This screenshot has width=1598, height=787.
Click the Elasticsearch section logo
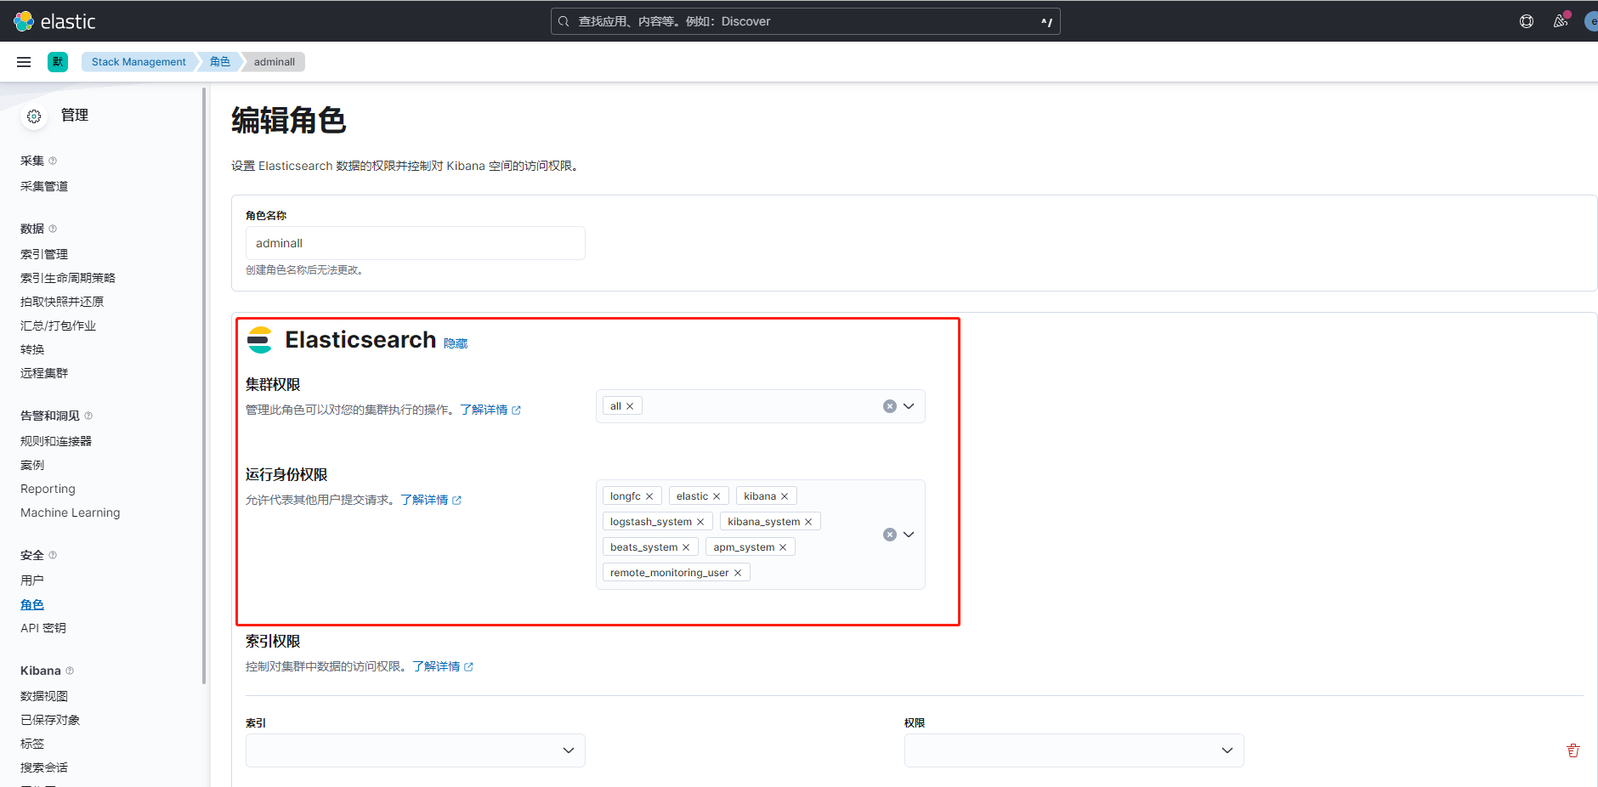click(x=259, y=340)
